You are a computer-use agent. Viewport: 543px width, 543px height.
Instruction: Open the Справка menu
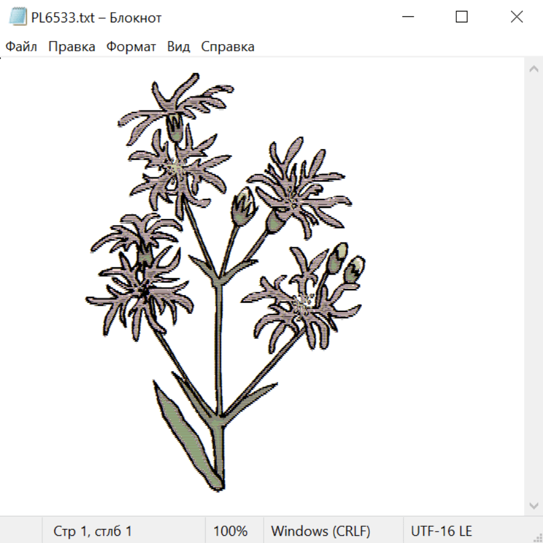pyautogui.click(x=227, y=46)
